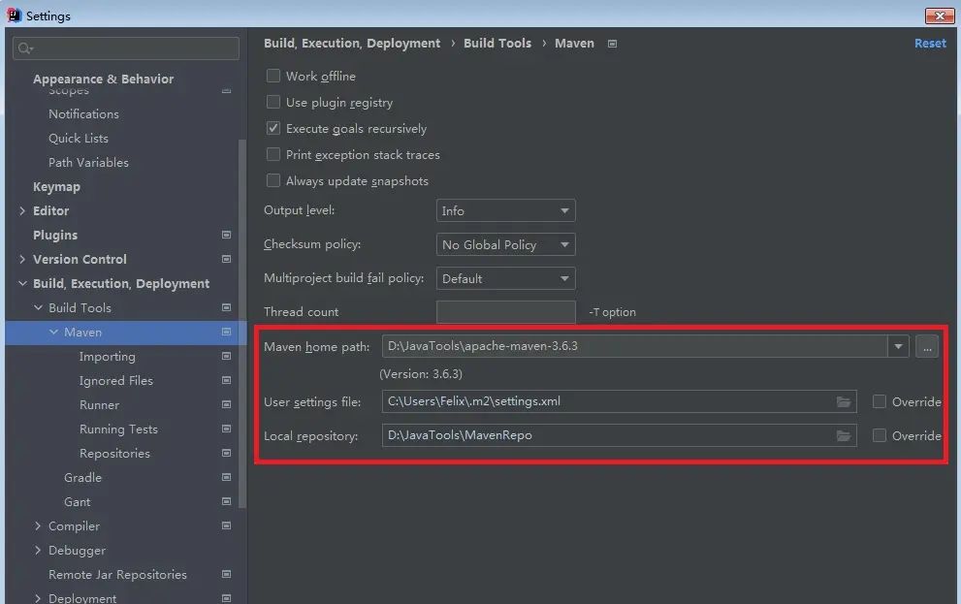Open the Checksum policy dropdown
This screenshot has height=604, width=961.
505,244
